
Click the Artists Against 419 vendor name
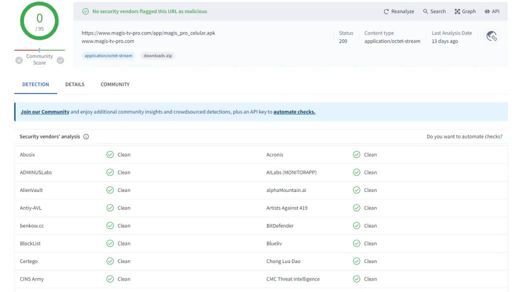286,207
